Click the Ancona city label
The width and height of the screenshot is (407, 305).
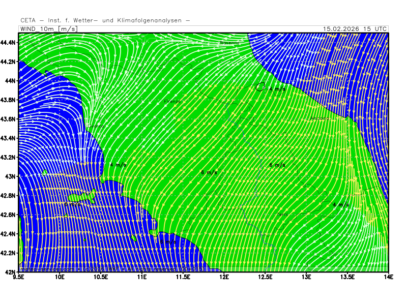click(320, 118)
